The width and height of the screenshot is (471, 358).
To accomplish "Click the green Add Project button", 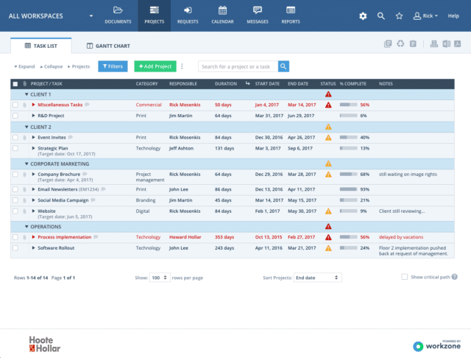I will [x=154, y=66].
